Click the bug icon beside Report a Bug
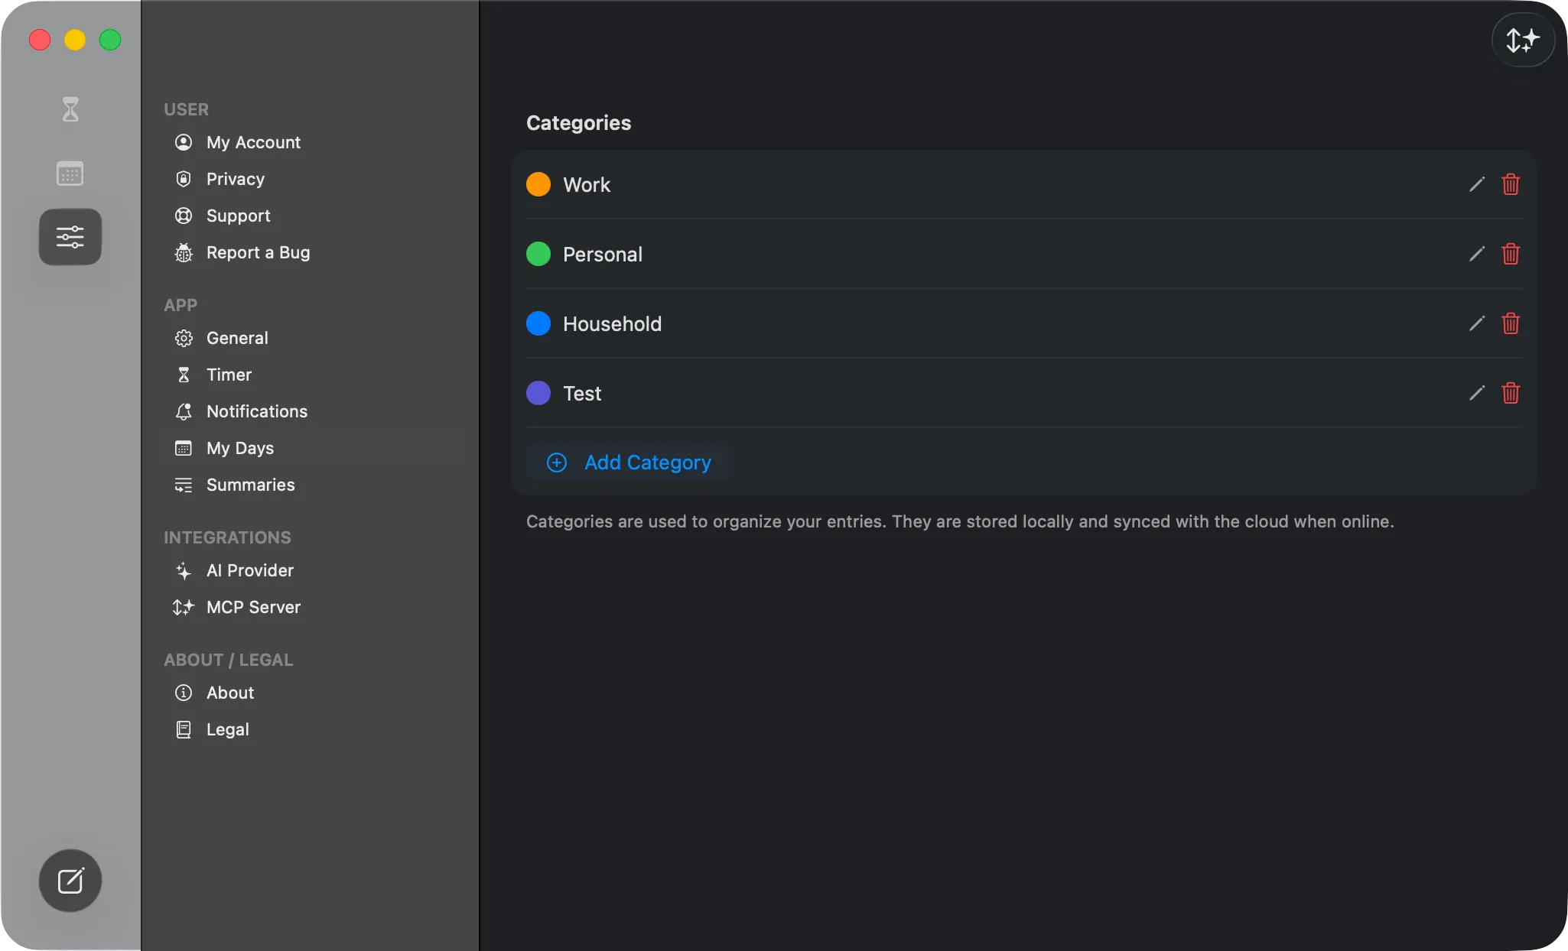The height and width of the screenshot is (951, 1568). tap(184, 252)
